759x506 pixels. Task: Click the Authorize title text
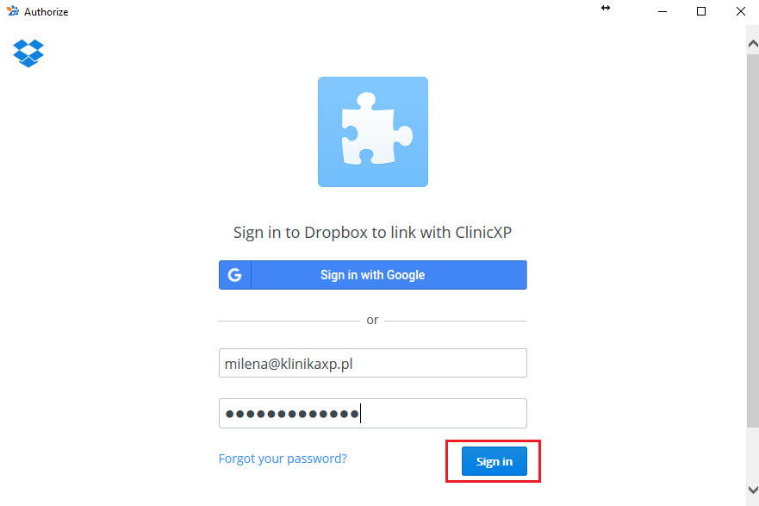pyautogui.click(x=46, y=12)
